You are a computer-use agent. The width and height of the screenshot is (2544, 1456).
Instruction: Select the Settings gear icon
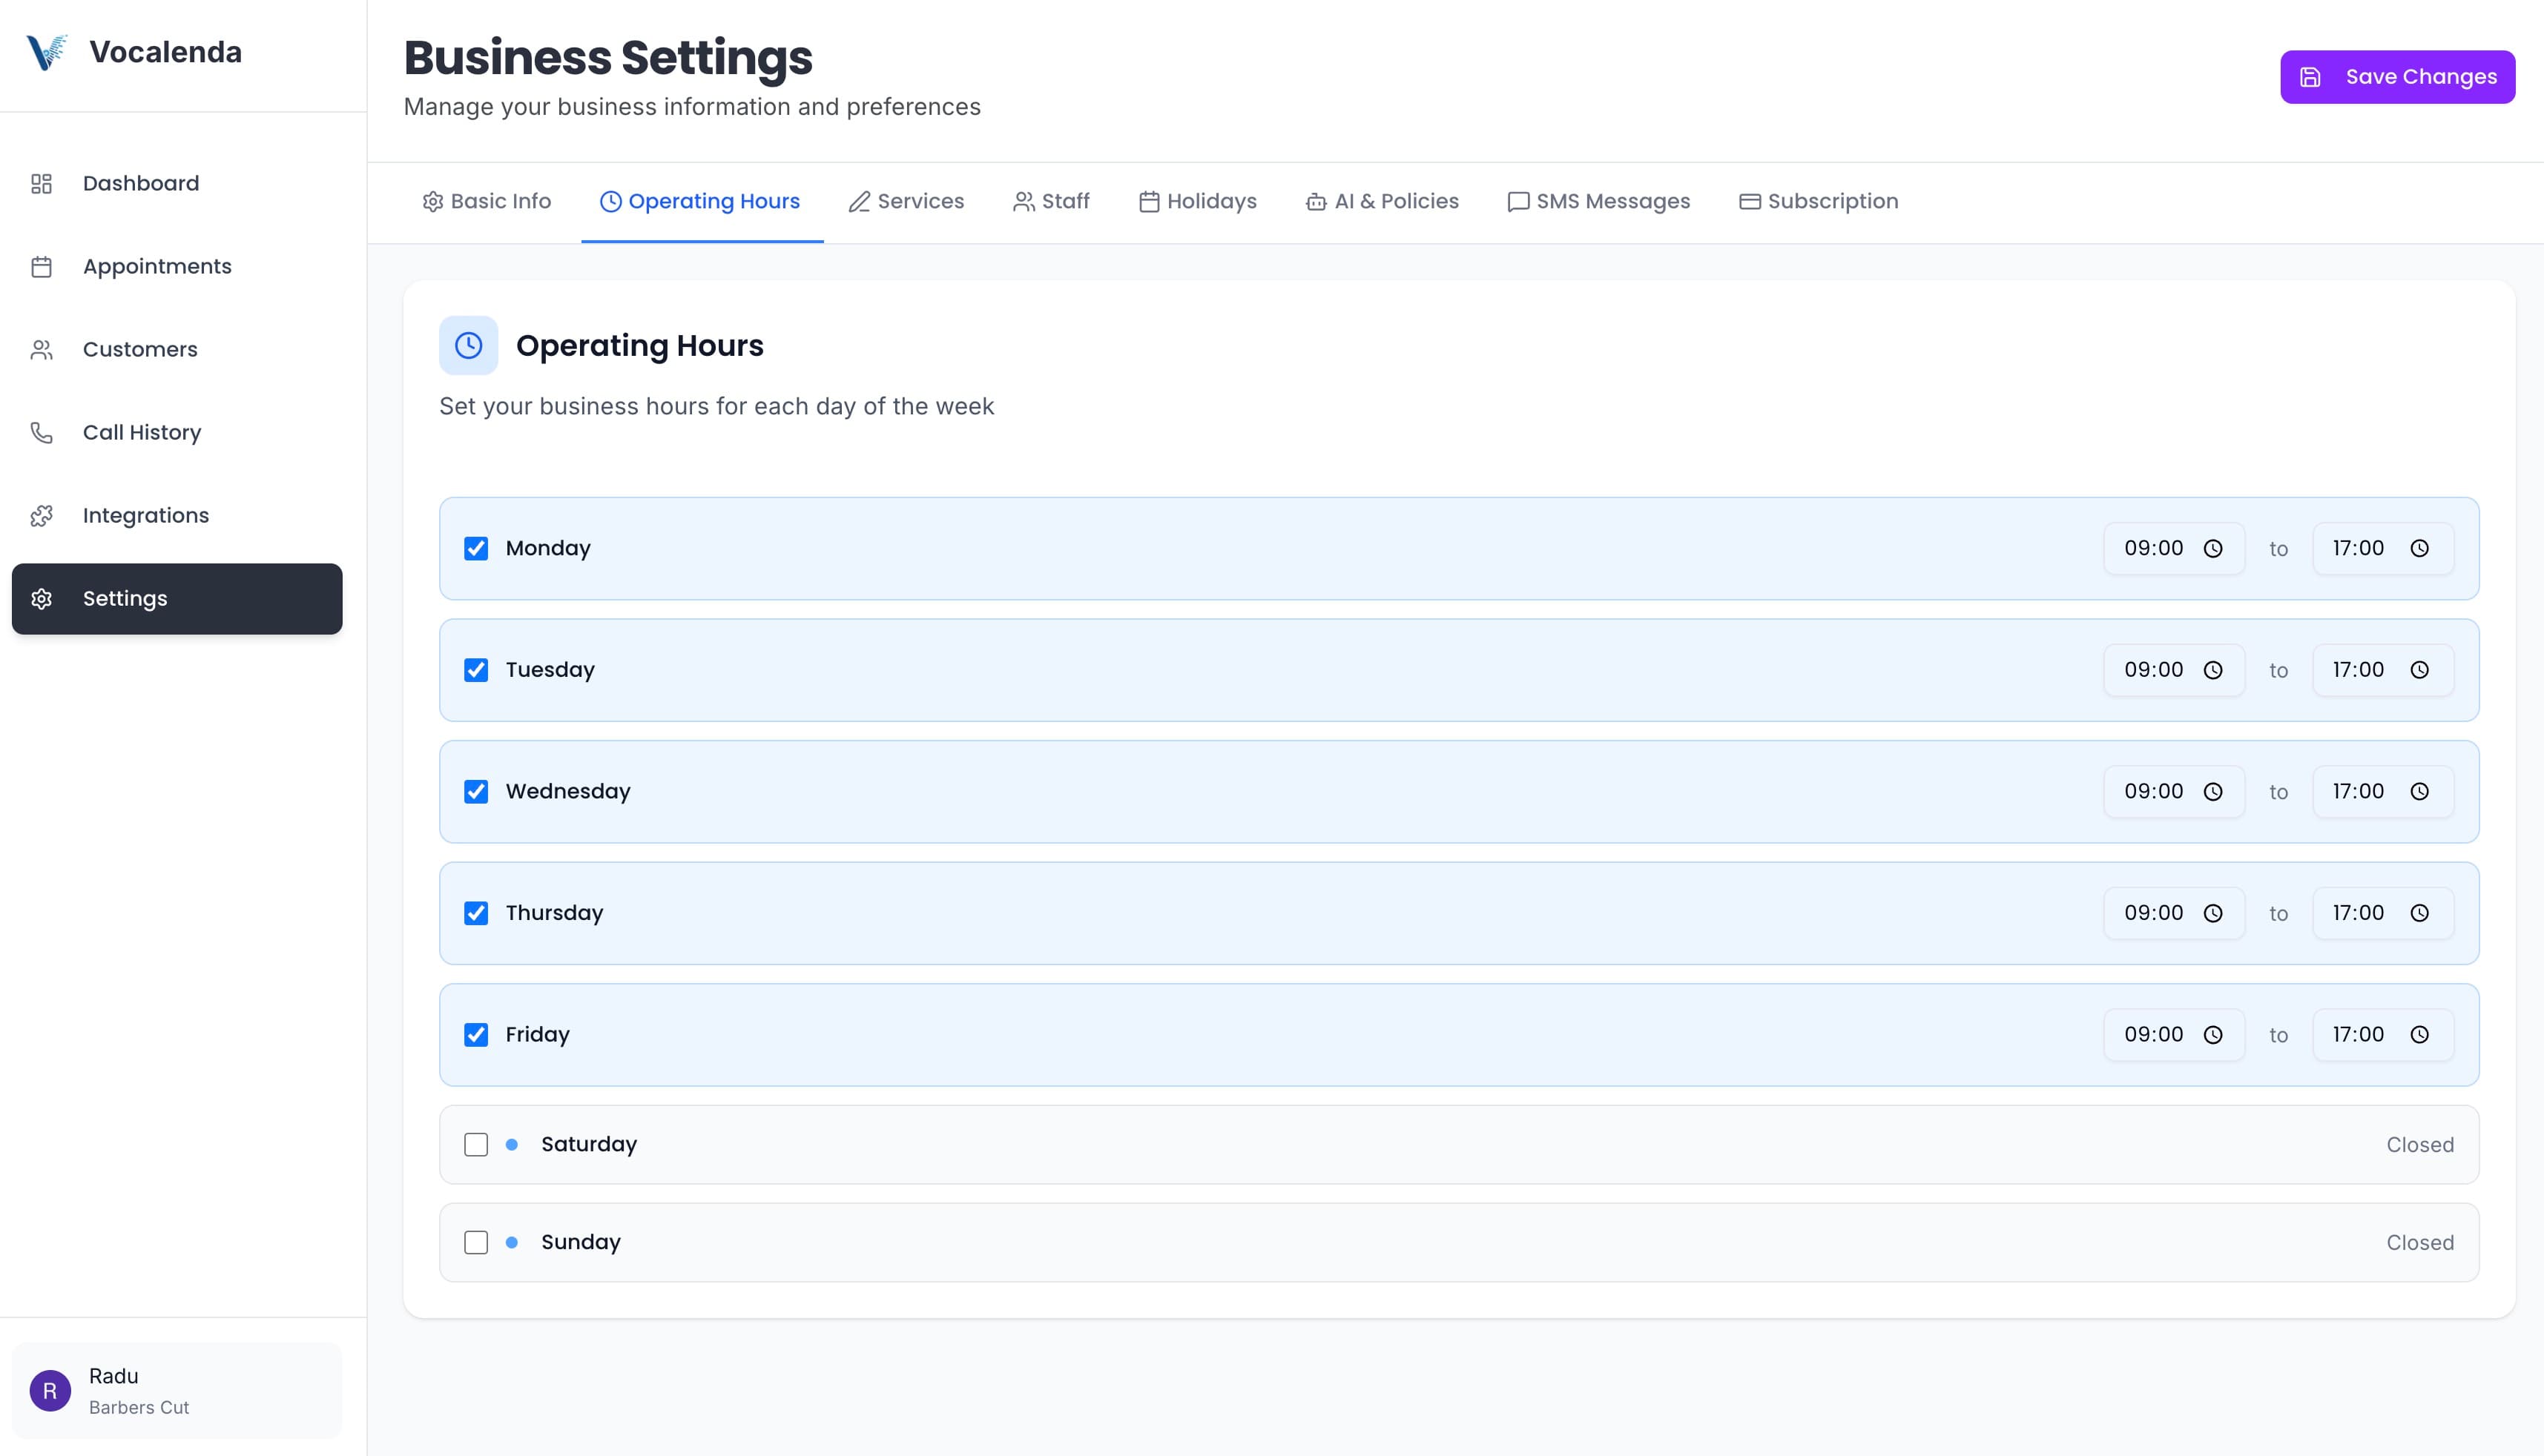(x=41, y=598)
